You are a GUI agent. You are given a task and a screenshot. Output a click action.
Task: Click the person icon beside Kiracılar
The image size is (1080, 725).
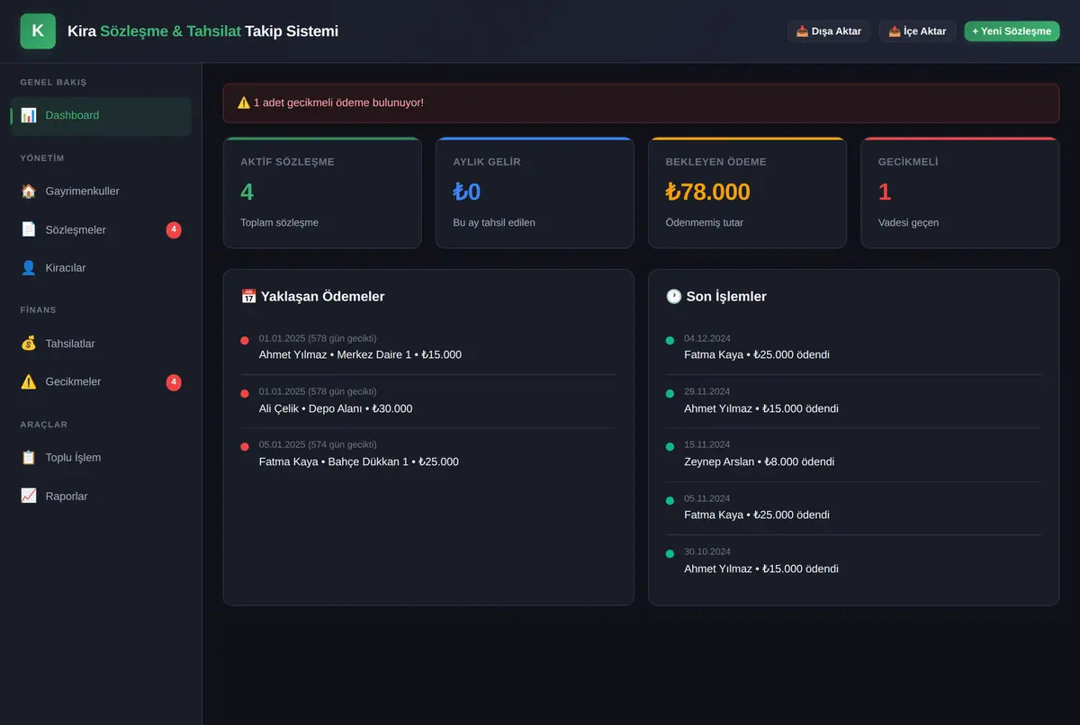[x=29, y=267]
